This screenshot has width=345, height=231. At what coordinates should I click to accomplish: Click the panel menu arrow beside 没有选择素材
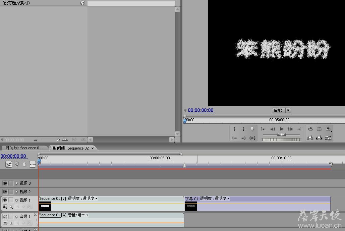(82, 3)
